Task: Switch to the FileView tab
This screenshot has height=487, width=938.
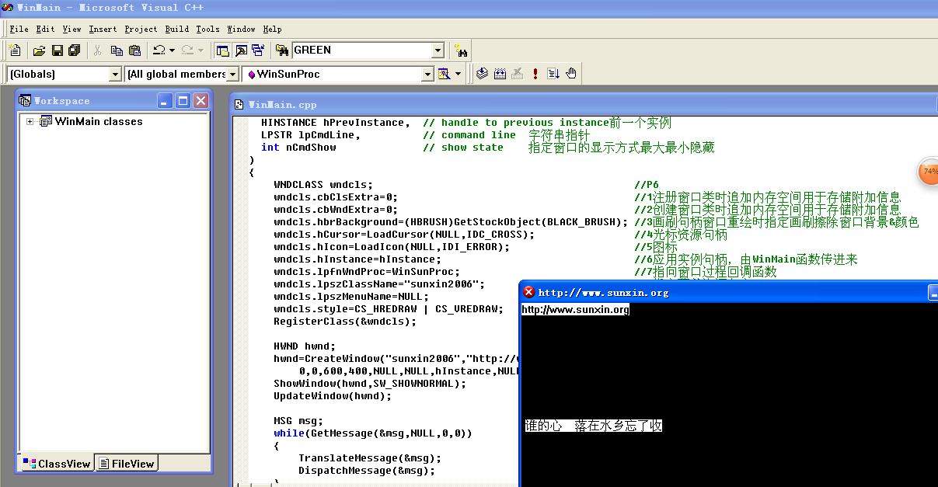Action: [x=126, y=464]
